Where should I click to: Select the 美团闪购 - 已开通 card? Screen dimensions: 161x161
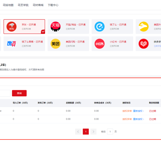[x=68, y=44]
